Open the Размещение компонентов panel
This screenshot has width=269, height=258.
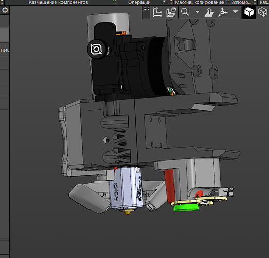click(58, 2)
